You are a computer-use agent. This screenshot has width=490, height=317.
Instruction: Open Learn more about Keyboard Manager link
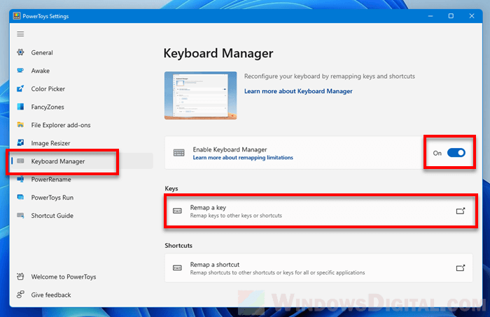[298, 91]
